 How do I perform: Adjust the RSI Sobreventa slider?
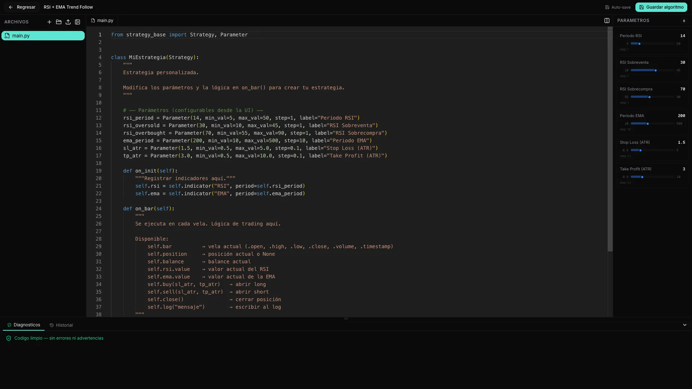tap(652, 70)
